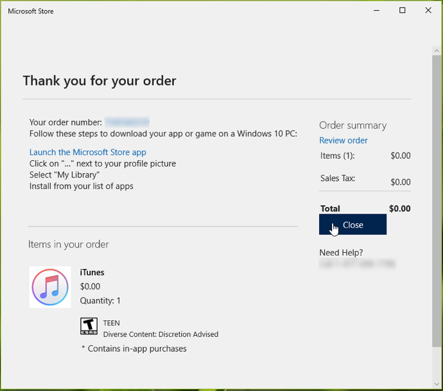Click the scrollbar down arrow
This screenshot has width=443, height=391.
pyautogui.click(x=437, y=384)
